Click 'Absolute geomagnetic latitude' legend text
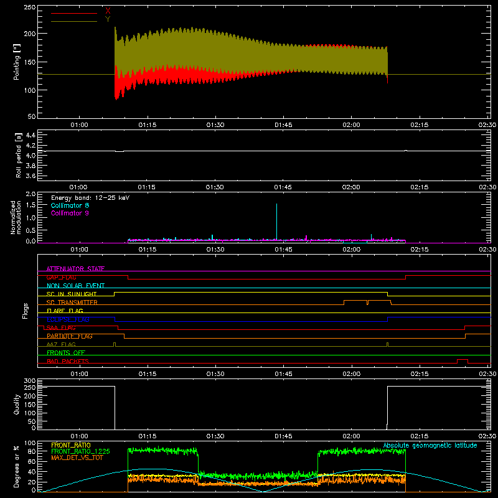The image size is (498, 498). (x=430, y=446)
